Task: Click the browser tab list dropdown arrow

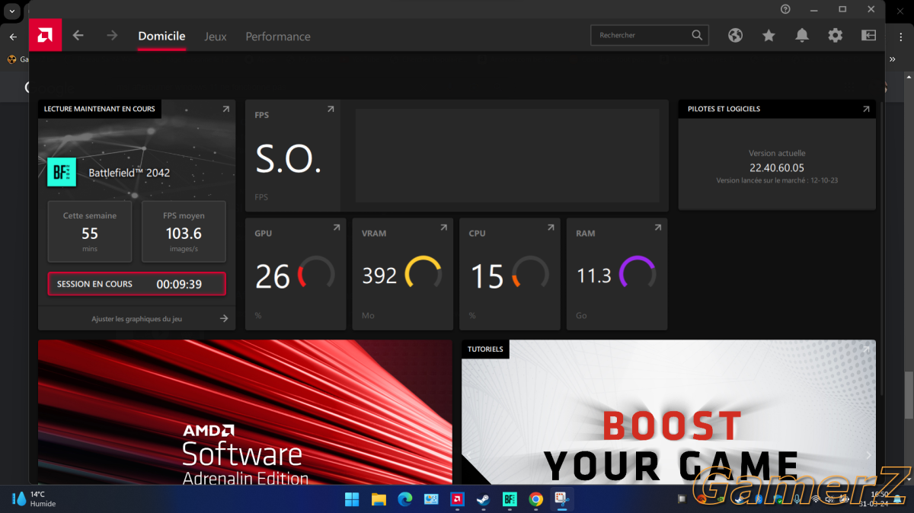Action: (x=12, y=11)
